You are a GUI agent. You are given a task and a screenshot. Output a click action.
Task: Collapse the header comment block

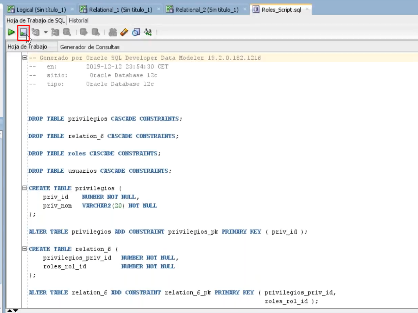pos(24,58)
